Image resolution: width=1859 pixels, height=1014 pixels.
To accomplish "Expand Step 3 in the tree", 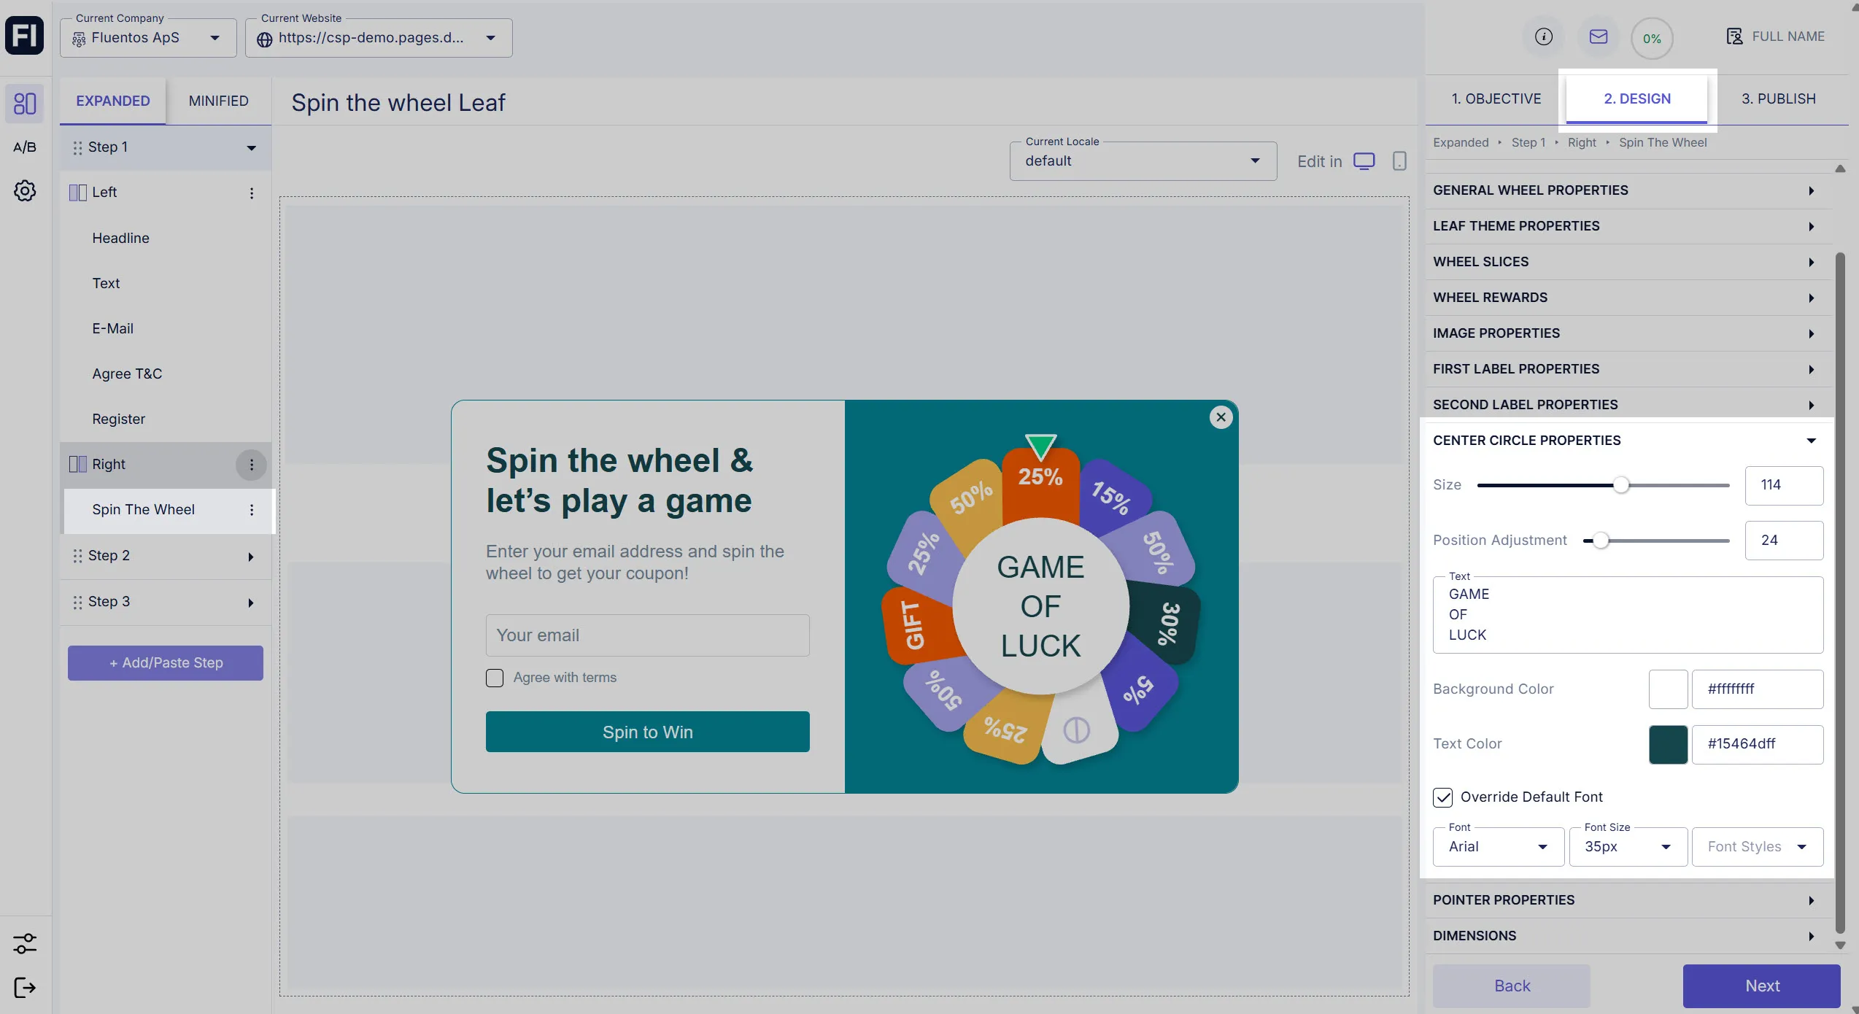I will tap(251, 603).
